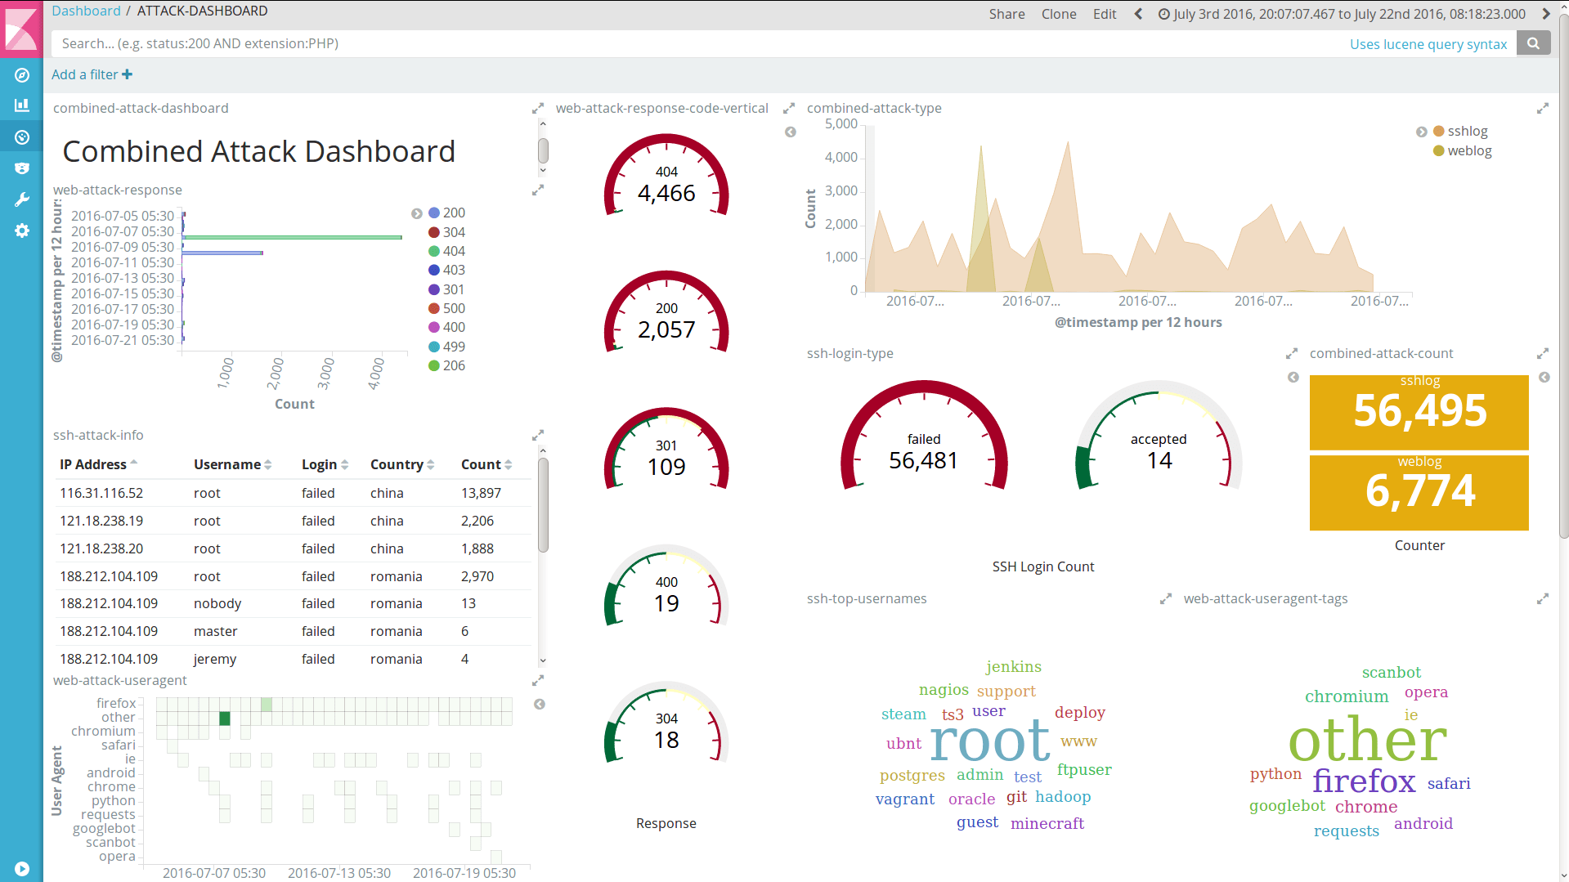Open Dev Tools via the wrench icon

(21, 199)
